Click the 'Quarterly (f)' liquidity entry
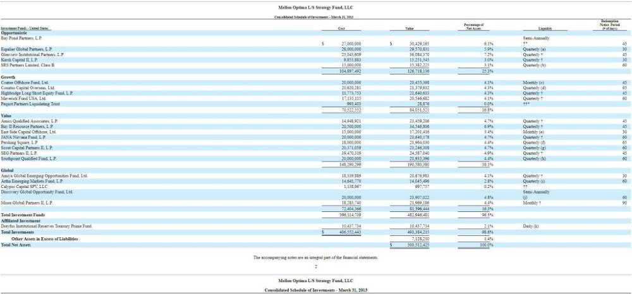The height and width of the screenshot is (294, 632). (x=534, y=143)
